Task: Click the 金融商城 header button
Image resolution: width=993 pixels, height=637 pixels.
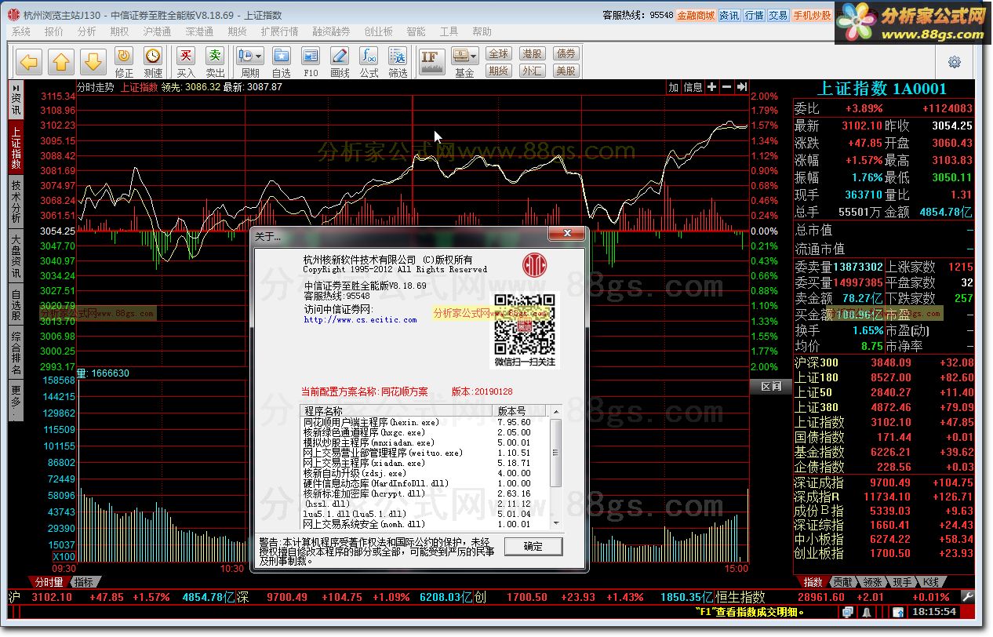Action: [696, 15]
